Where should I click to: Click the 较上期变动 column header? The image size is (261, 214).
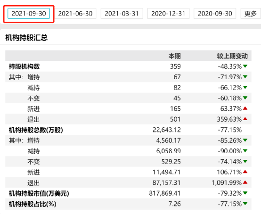[x=232, y=56]
